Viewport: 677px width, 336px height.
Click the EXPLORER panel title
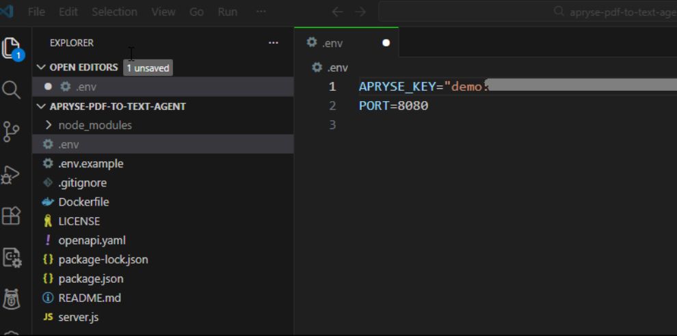pyautogui.click(x=72, y=43)
